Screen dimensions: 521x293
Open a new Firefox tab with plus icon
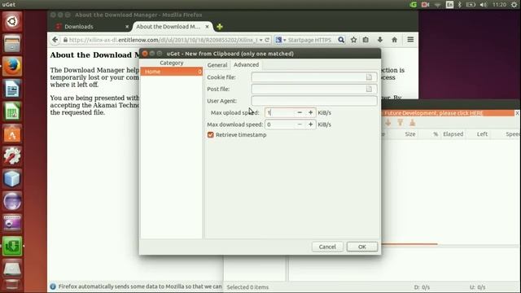(220, 27)
